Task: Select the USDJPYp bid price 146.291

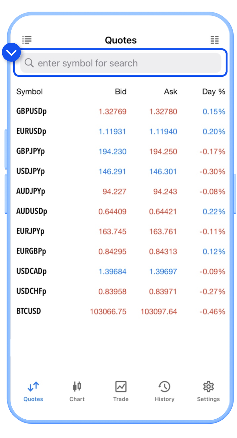Action: pos(112,172)
